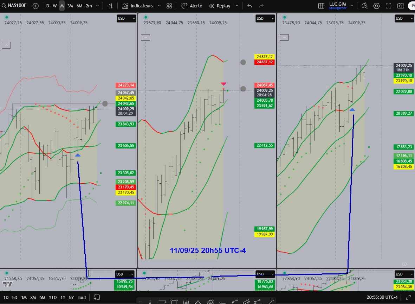This screenshot has width=415, height=304.
Task: Click the add symbol plus icon
Action: 35,6
